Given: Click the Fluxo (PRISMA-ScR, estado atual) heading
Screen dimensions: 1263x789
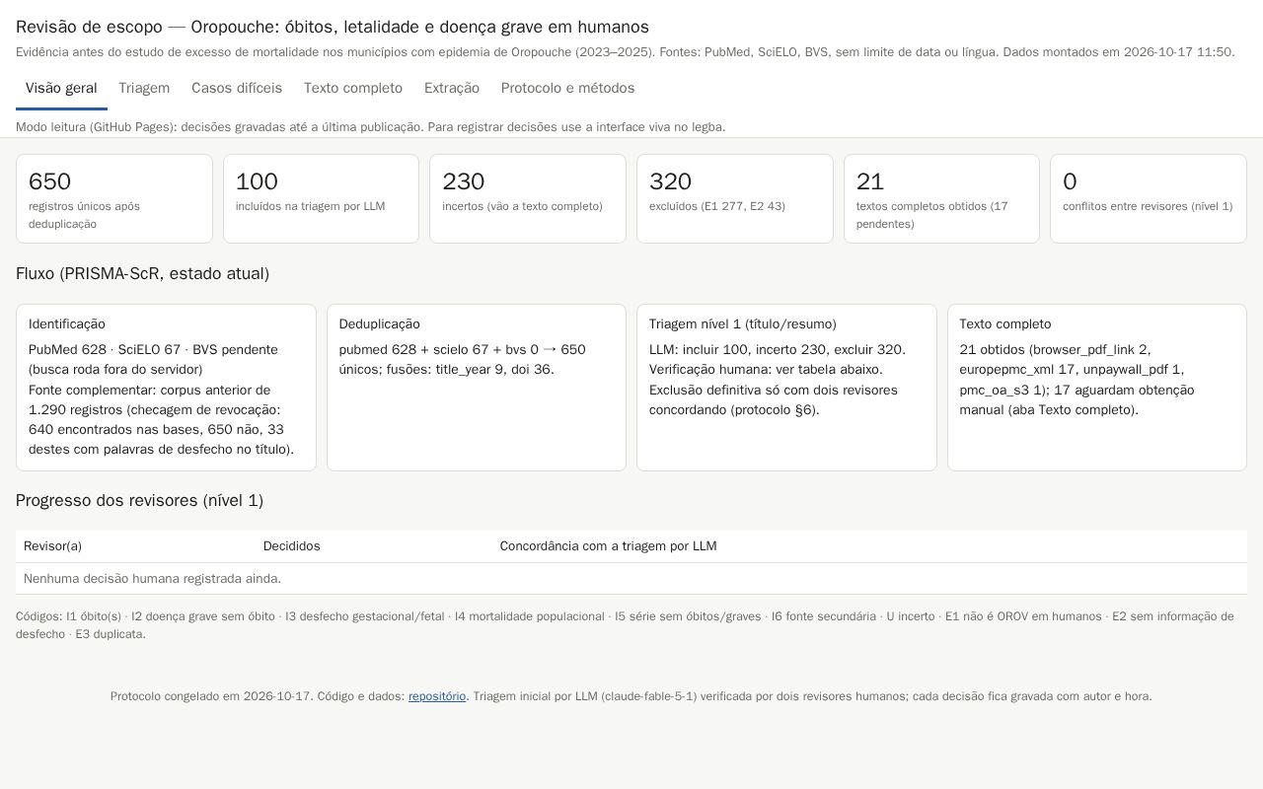Looking at the screenshot, I should point(142,274).
